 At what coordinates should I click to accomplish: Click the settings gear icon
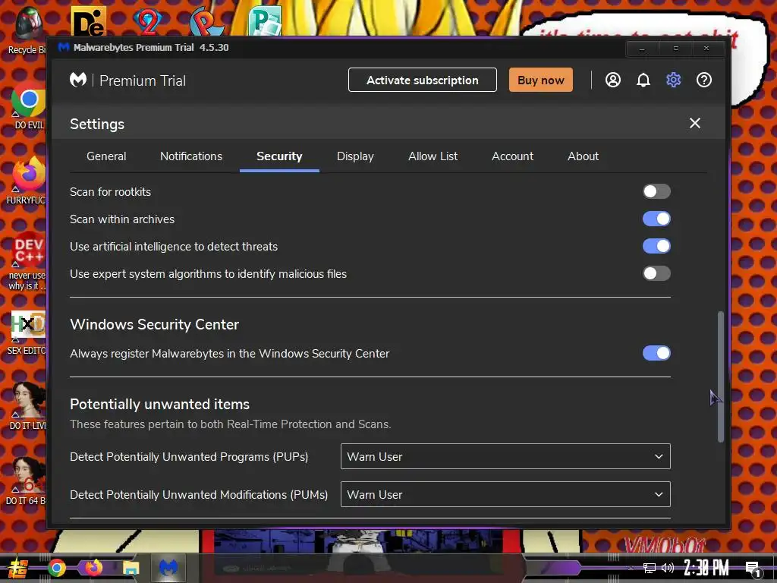click(x=674, y=80)
